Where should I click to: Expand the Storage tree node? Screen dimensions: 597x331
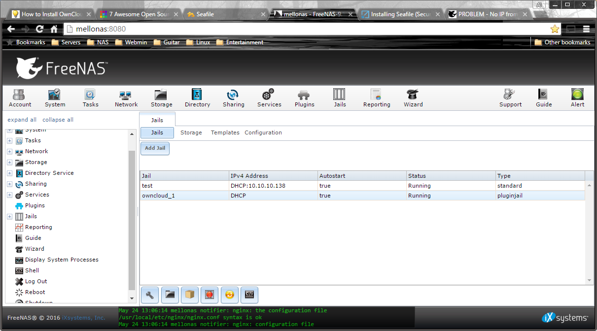9,163
